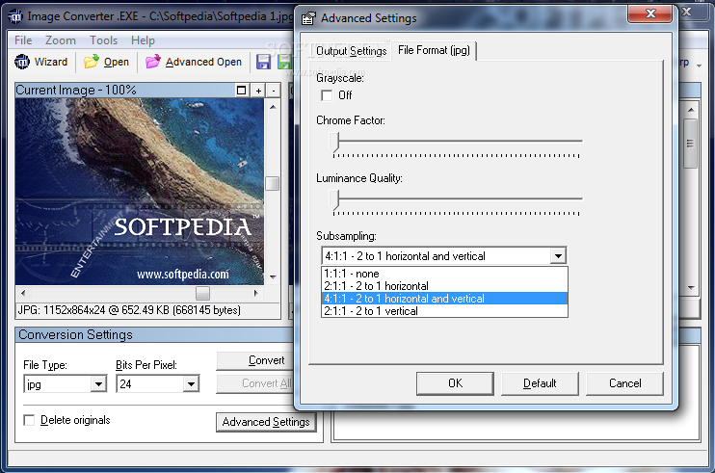The image size is (715, 473).
Task: Click the Advanced Settings dialog title icon
Action: point(308,18)
